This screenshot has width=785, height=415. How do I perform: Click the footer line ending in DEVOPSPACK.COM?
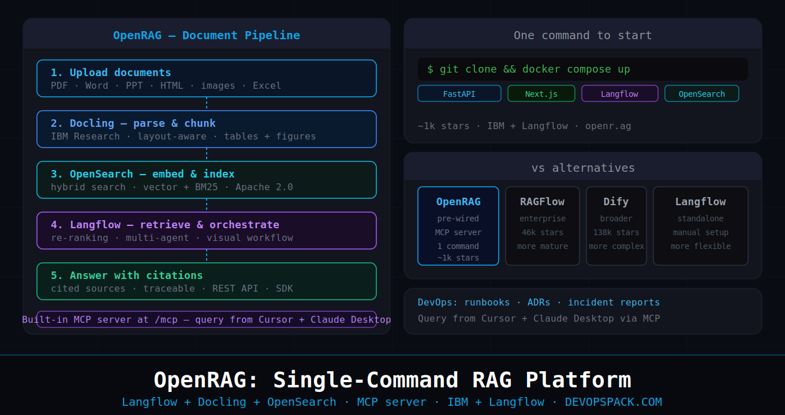[x=392, y=402]
